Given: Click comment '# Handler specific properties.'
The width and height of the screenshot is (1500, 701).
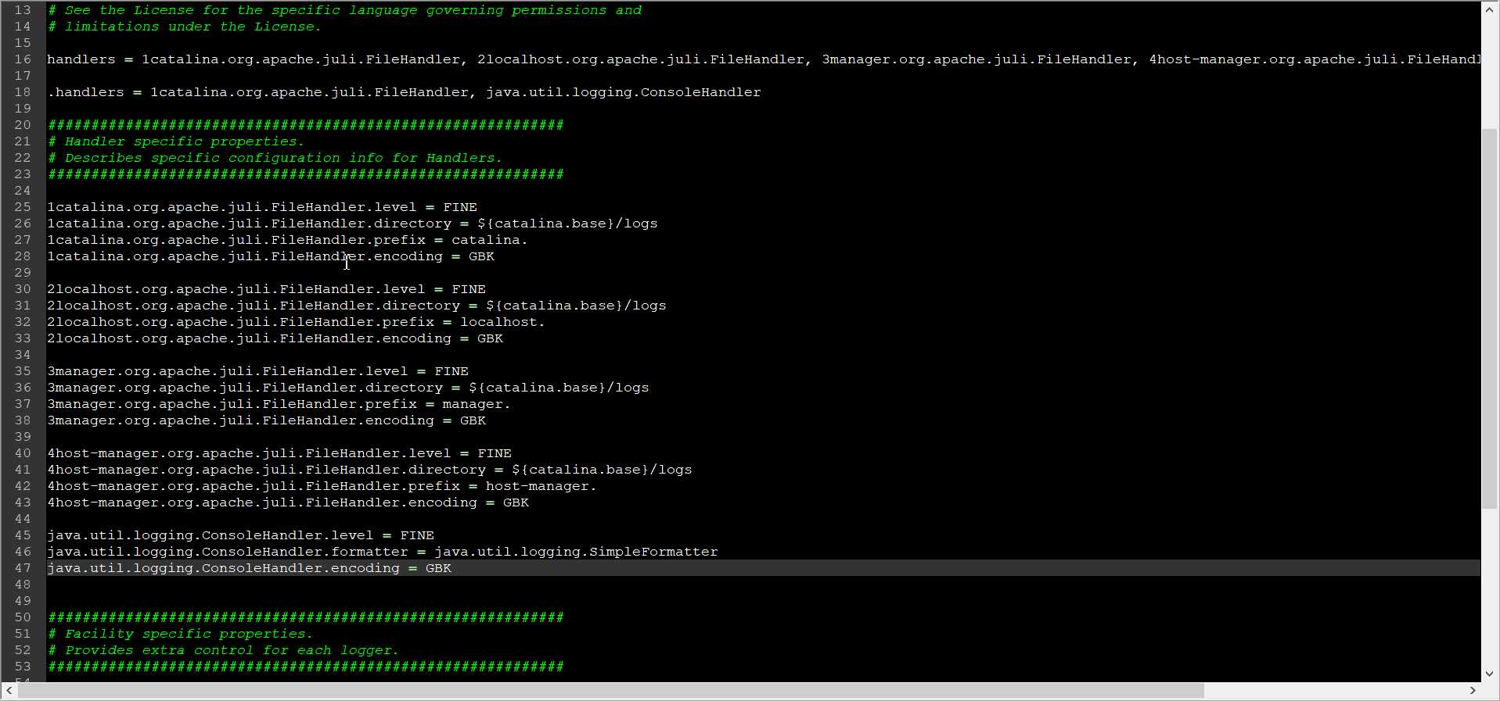Looking at the screenshot, I should (x=176, y=141).
